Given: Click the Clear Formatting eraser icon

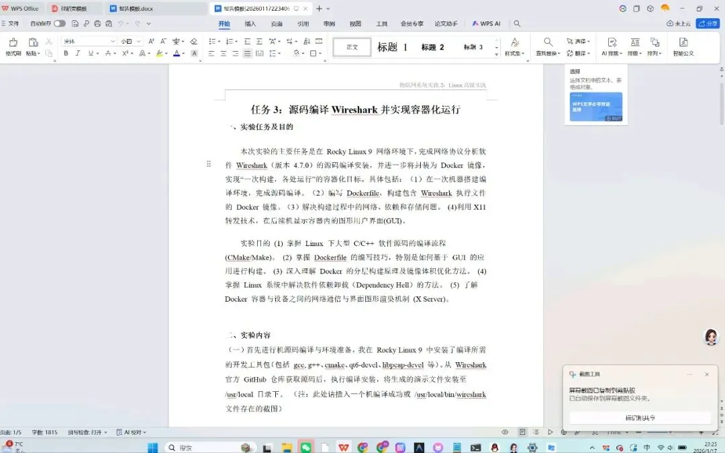Looking at the screenshot, I should [x=194, y=41].
